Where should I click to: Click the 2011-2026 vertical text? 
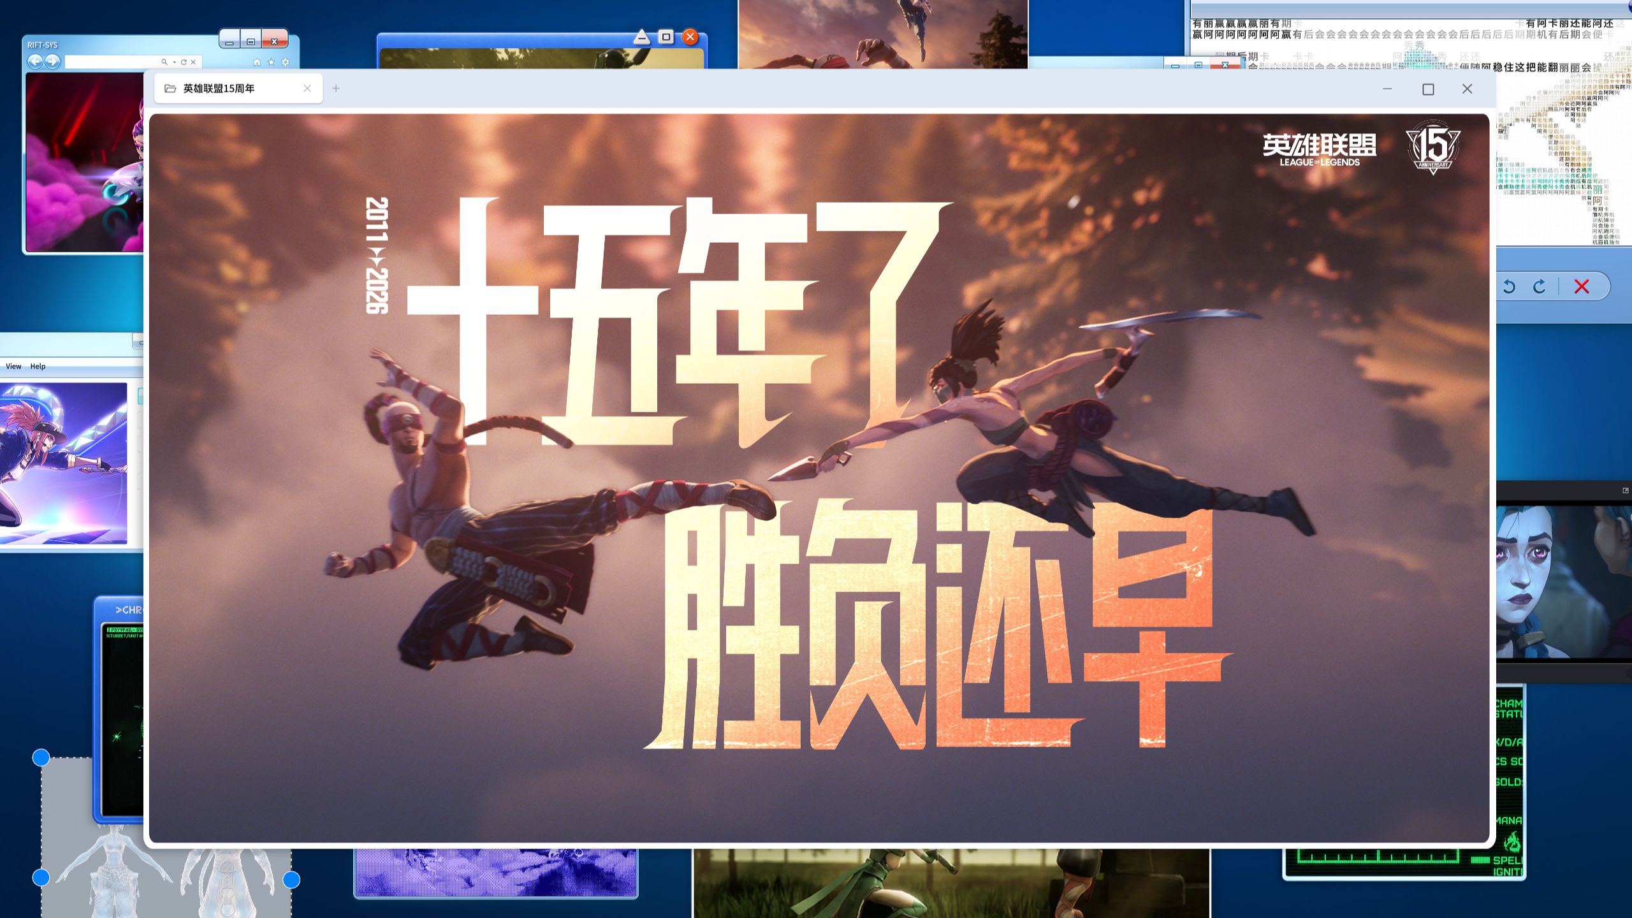click(376, 255)
